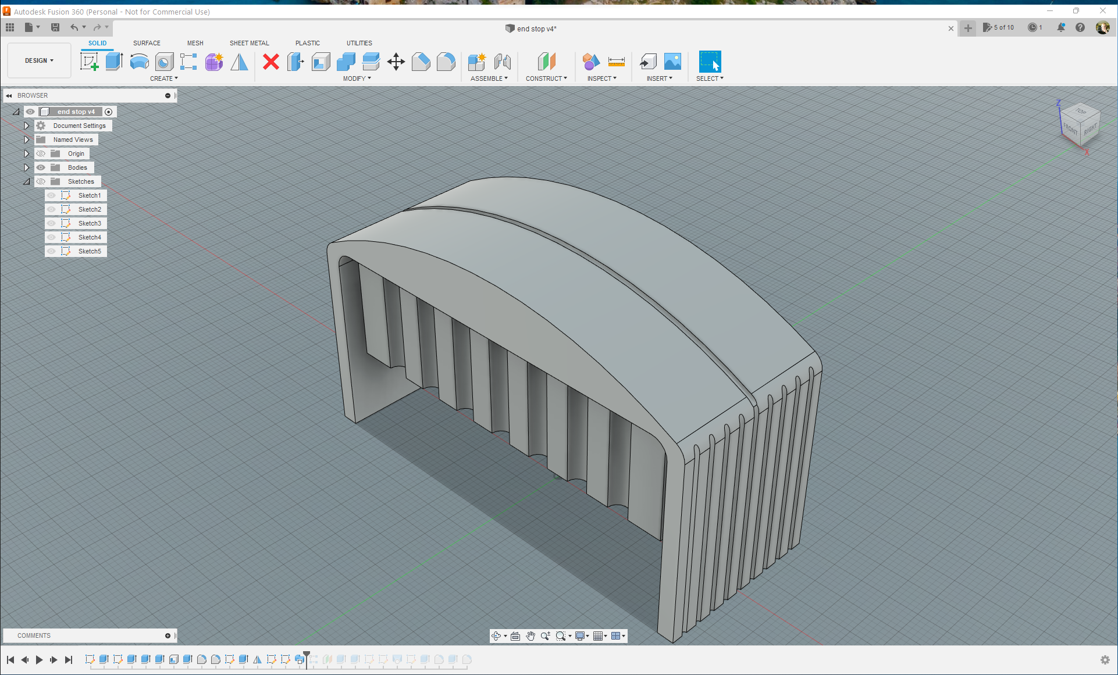
Task: Toggle visibility of Sketch3
Action: (x=52, y=223)
